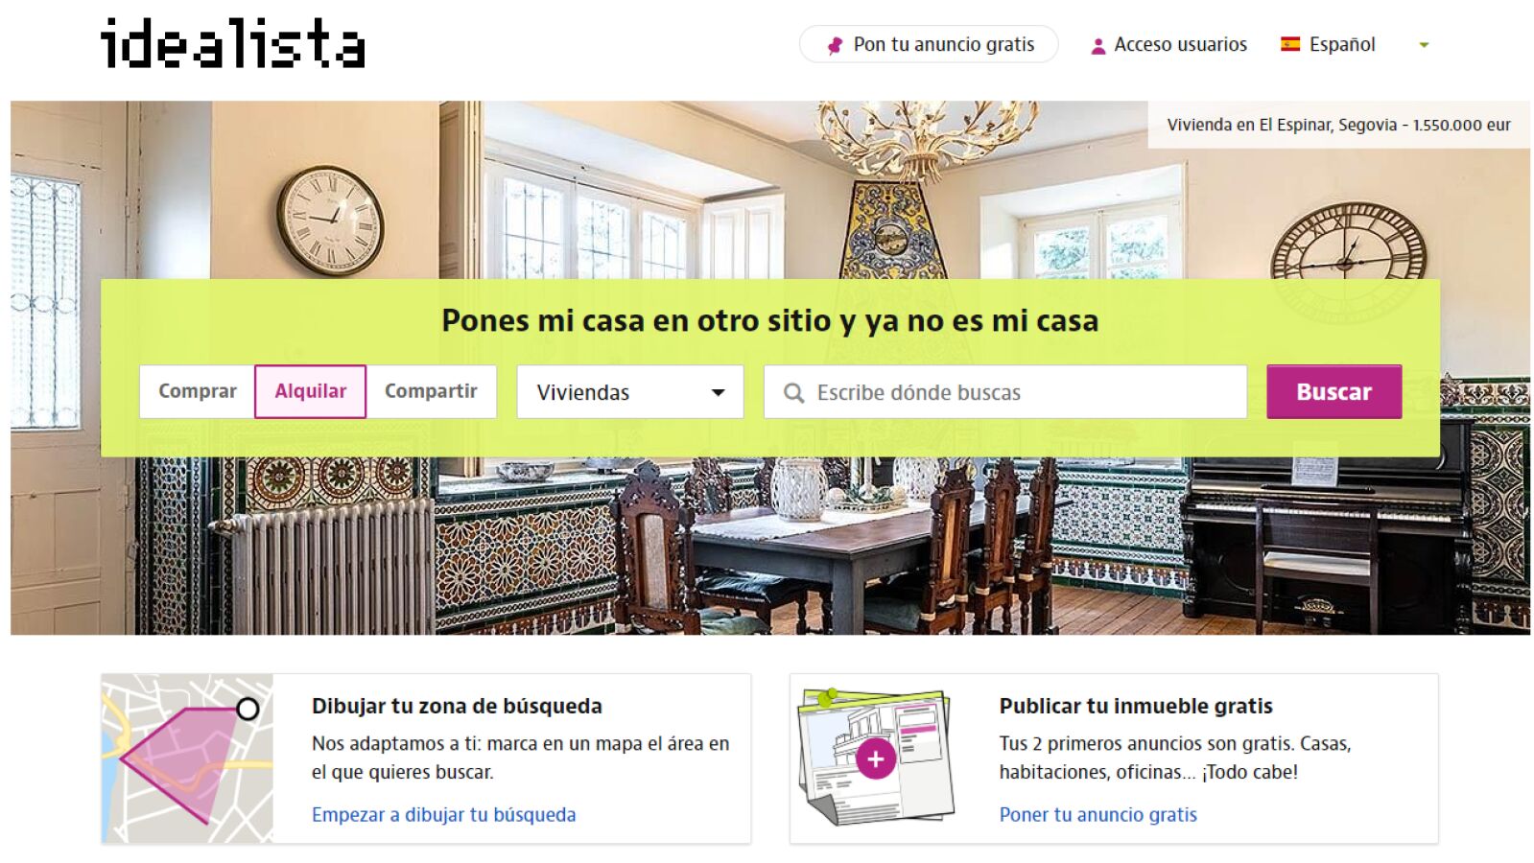Viewport: 1534px width, 863px height.
Task: Click the Buscar button
Action: (x=1333, y=391)
